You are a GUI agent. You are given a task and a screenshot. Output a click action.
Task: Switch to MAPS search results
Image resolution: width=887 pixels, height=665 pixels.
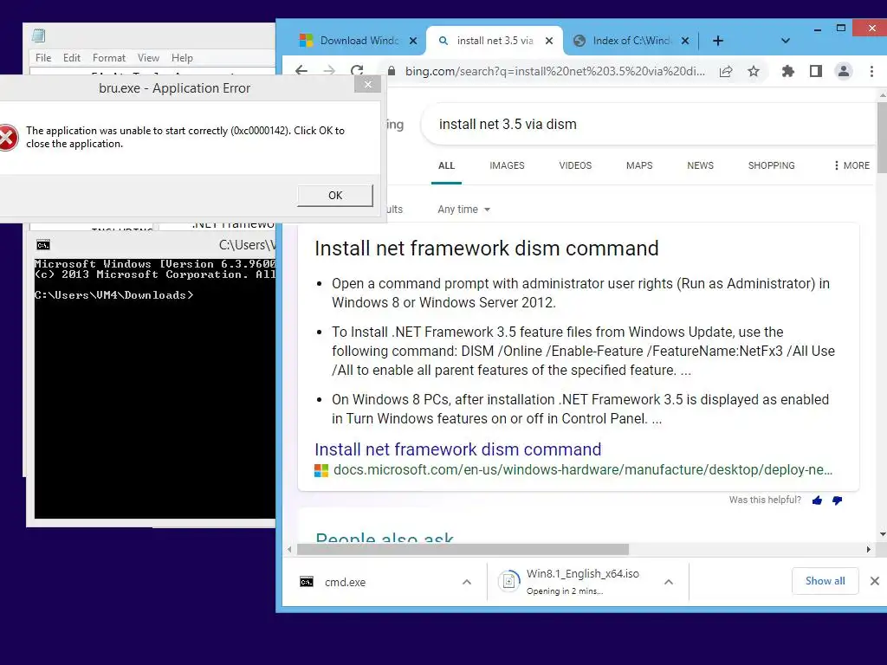pos(639,165)
